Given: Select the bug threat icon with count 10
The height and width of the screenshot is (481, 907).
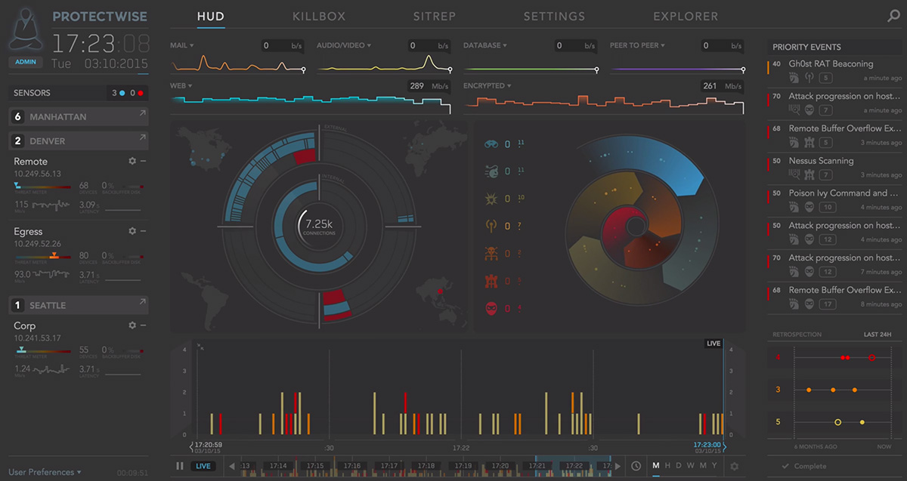Looking at the screenshot, I should click(x=491, y=199).
